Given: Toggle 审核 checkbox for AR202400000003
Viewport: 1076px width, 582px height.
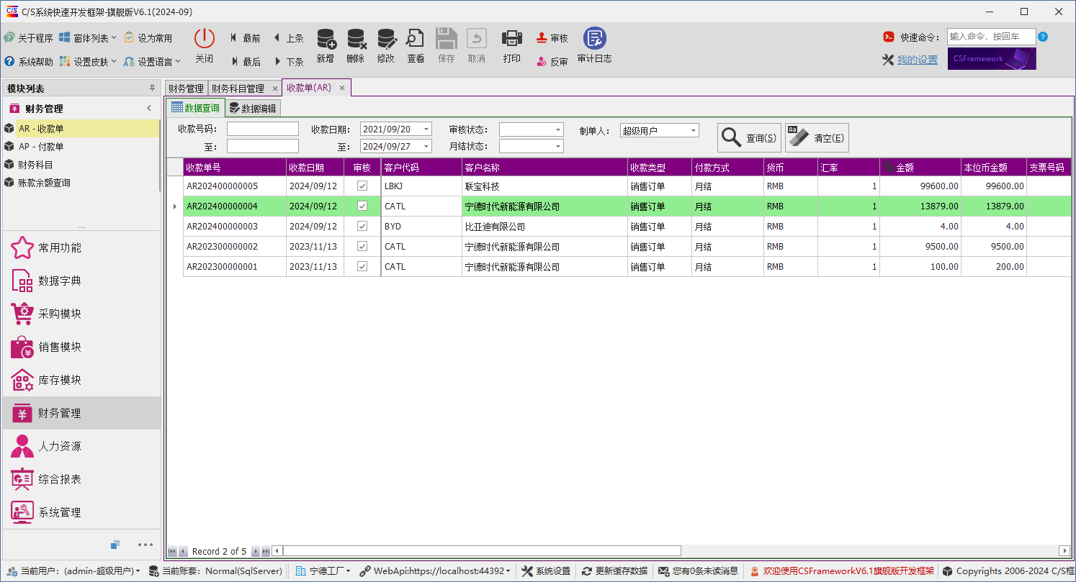Looking at the screenshot, I should pyautogui.click(x=362, y=226).
